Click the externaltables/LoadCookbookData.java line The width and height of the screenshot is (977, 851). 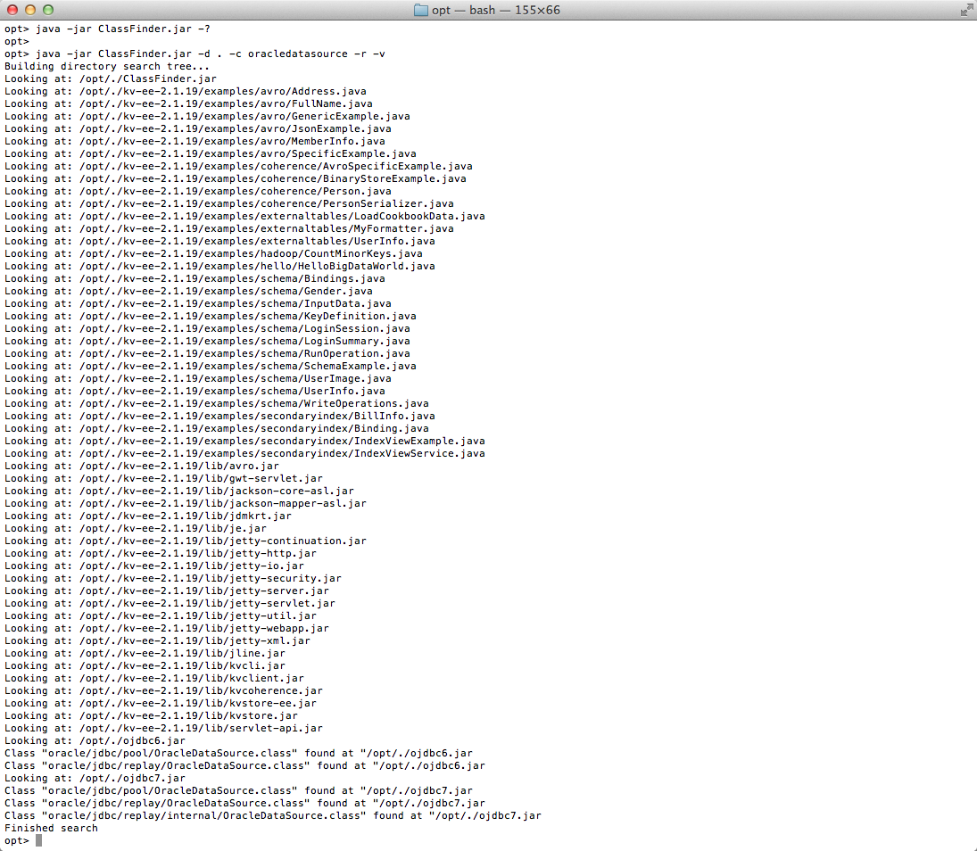(x=244, y=216)
